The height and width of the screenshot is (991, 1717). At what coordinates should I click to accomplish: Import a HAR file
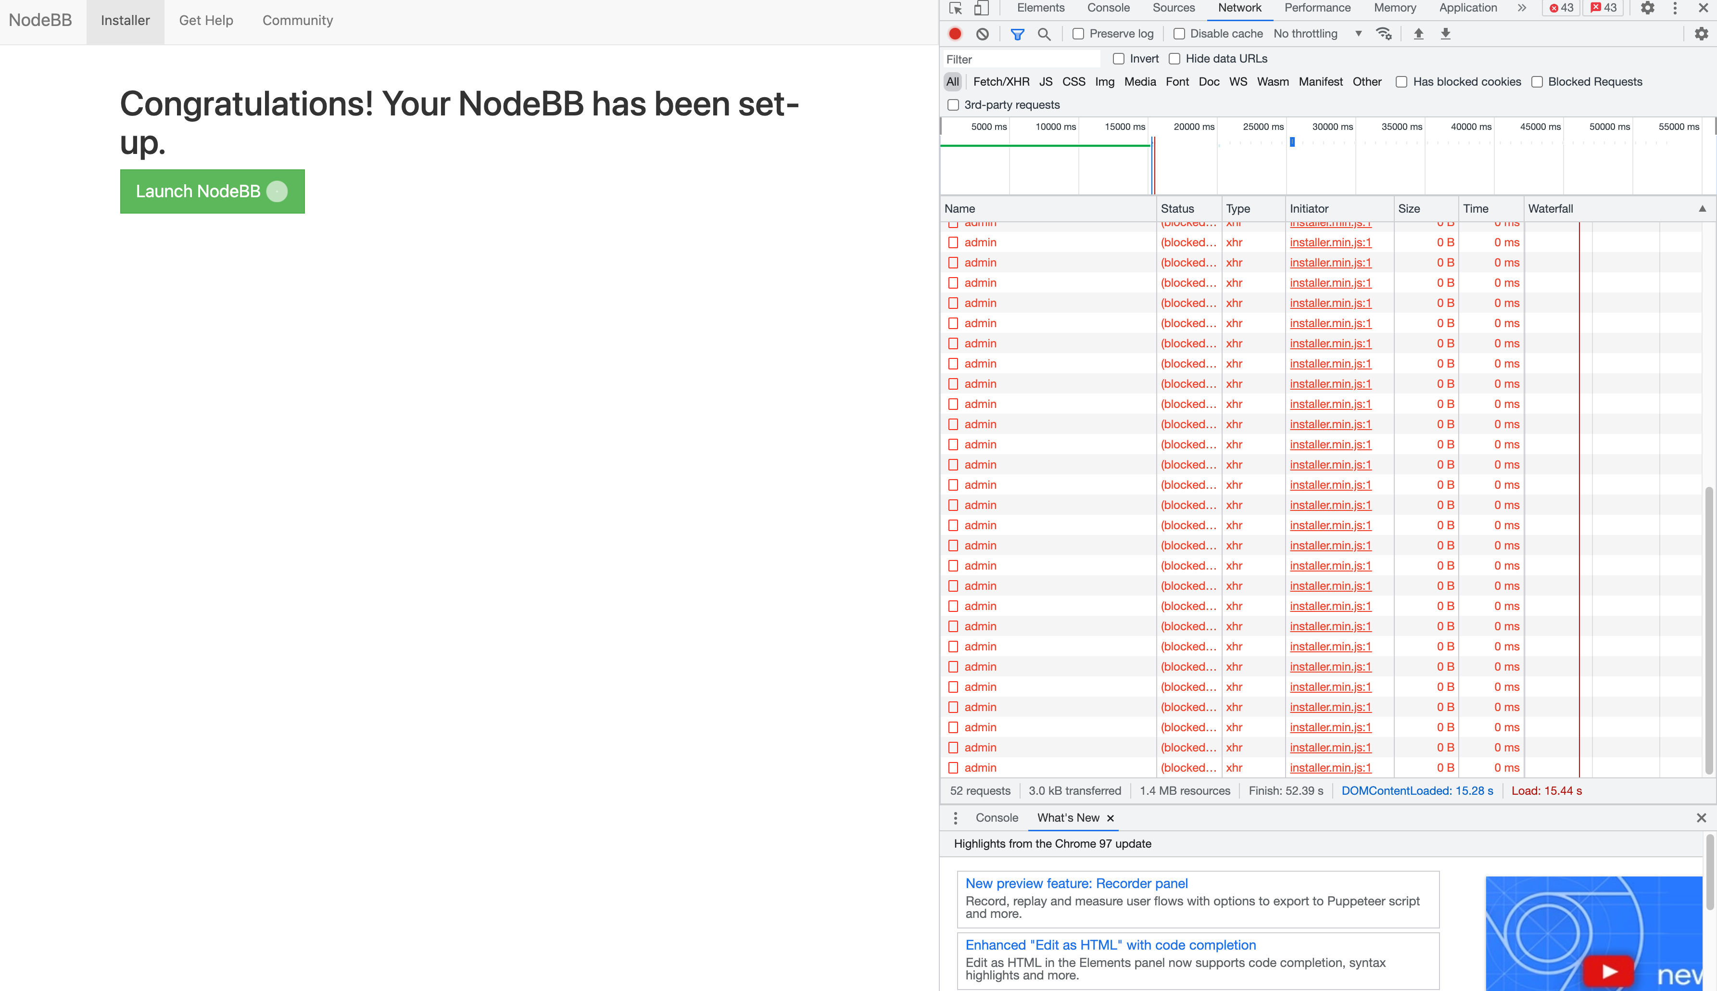point(1418,33)
